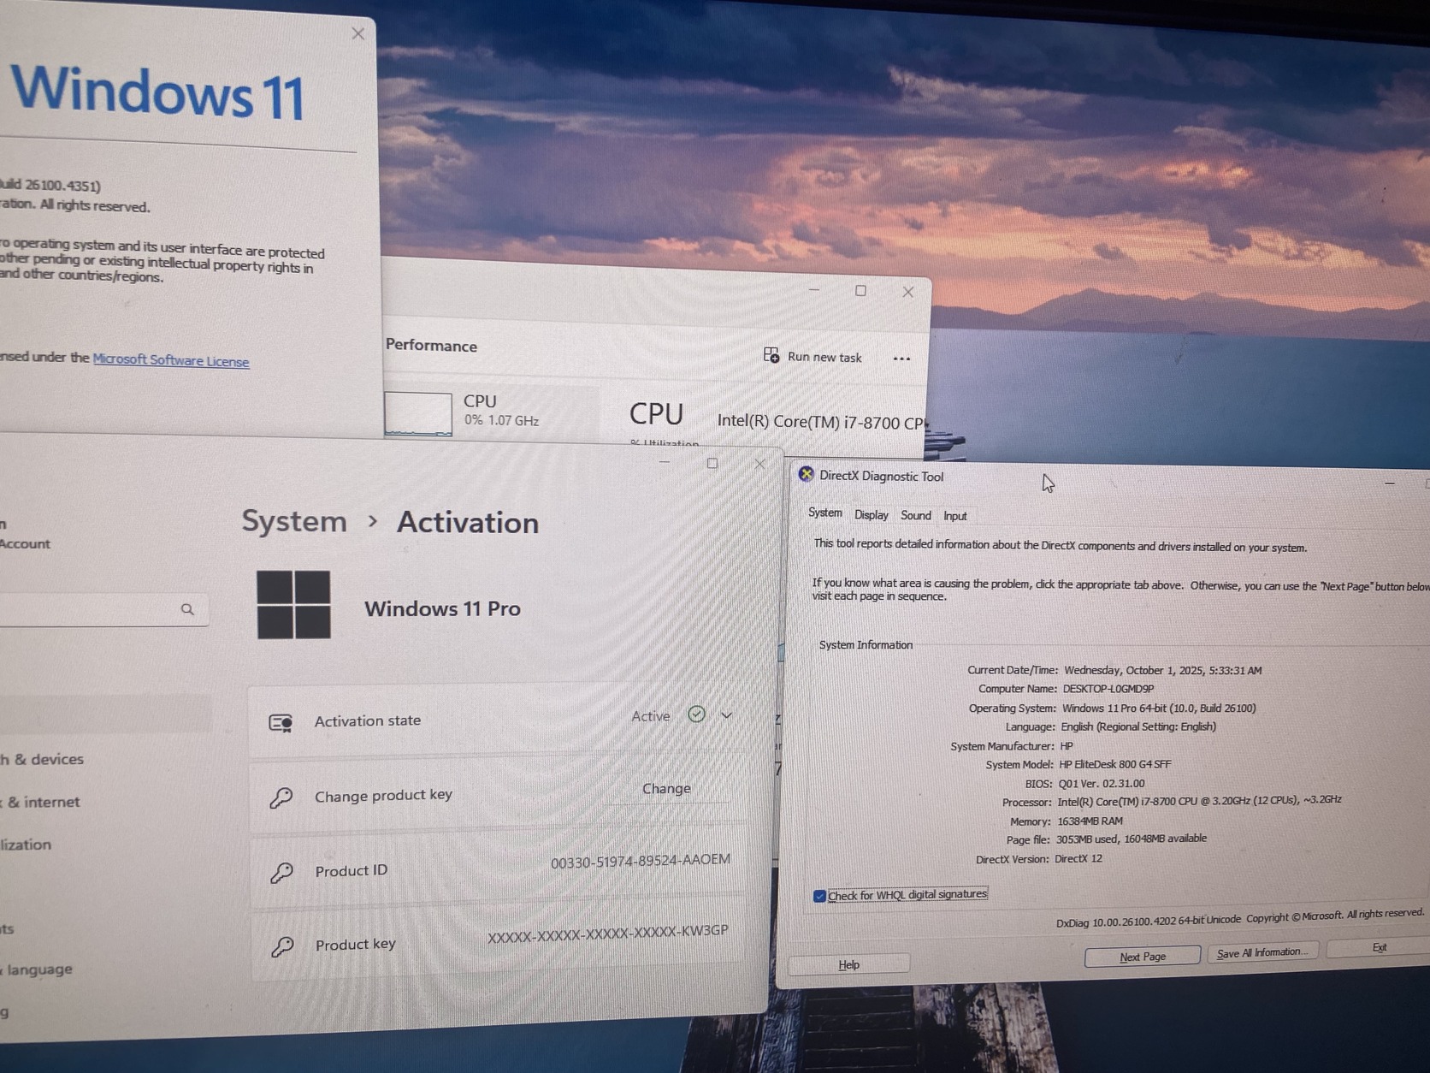The height and width of the screenshot is (1073, 1430).
Task: Click the DirectX Diagnostic Tool title icon
Action: [x=806, y=474]
